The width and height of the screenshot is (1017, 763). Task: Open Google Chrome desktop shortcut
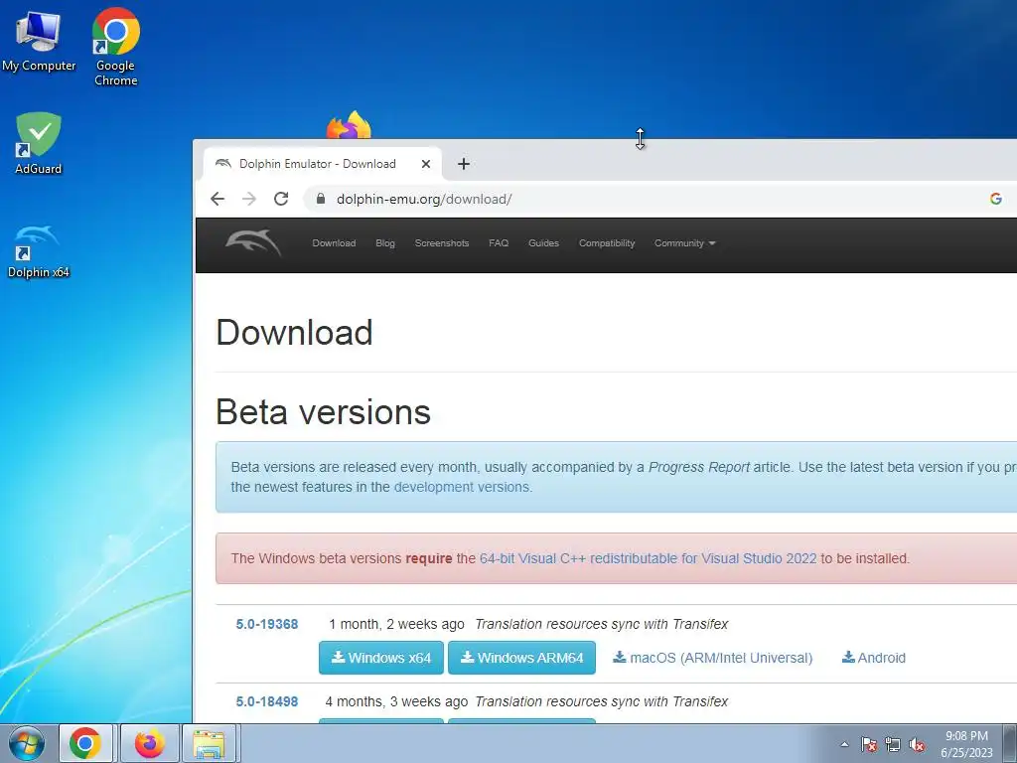[x=115, y=47]
